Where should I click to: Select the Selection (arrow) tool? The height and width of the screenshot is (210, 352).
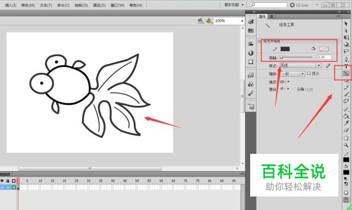(346, 24)
